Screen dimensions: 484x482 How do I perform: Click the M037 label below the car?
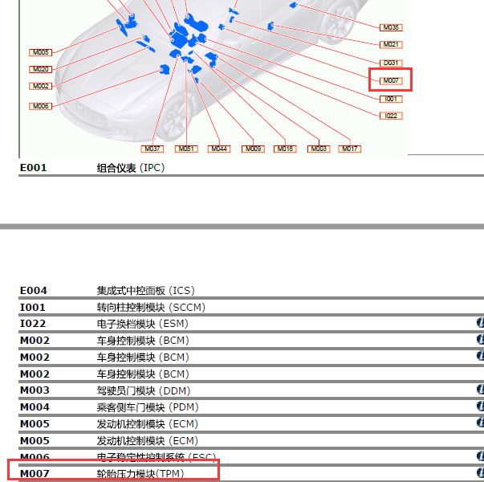point(153,149)
